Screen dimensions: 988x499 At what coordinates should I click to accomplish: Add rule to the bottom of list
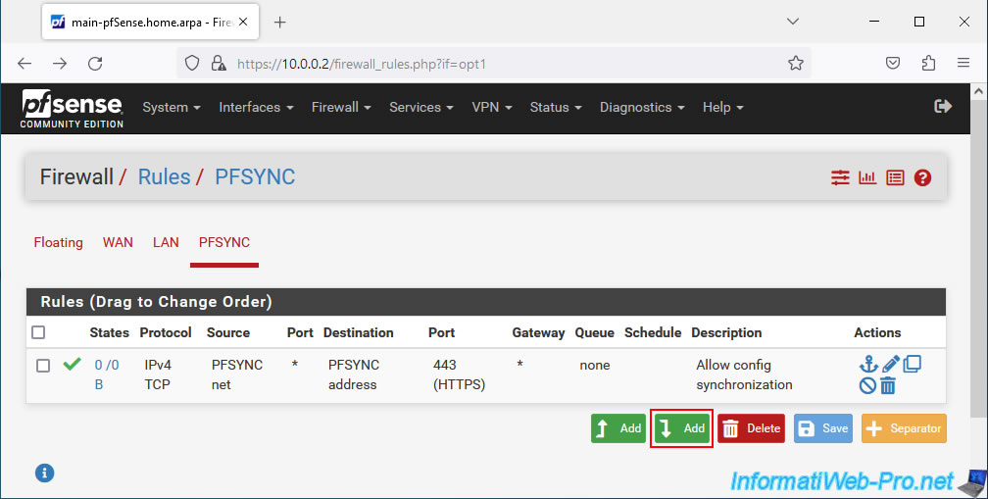pos(681,428)
